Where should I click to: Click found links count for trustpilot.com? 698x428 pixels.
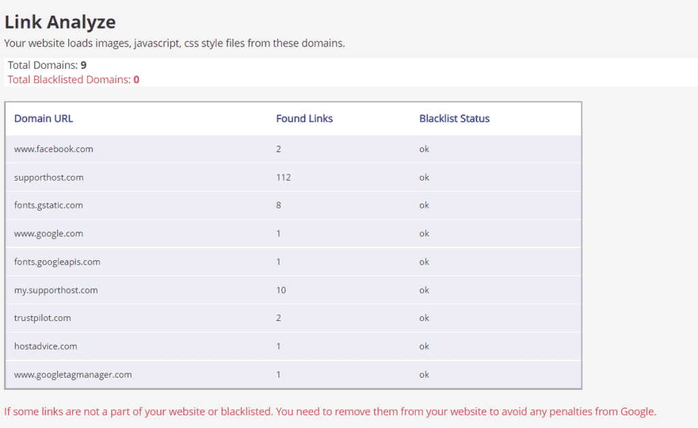pyautogui.click(x=279, y=318)
